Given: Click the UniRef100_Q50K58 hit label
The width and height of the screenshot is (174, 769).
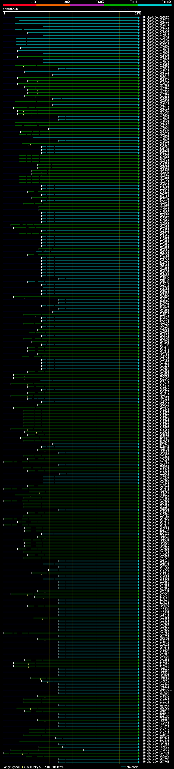Looking at the screenshot, I should click(156, 639).
